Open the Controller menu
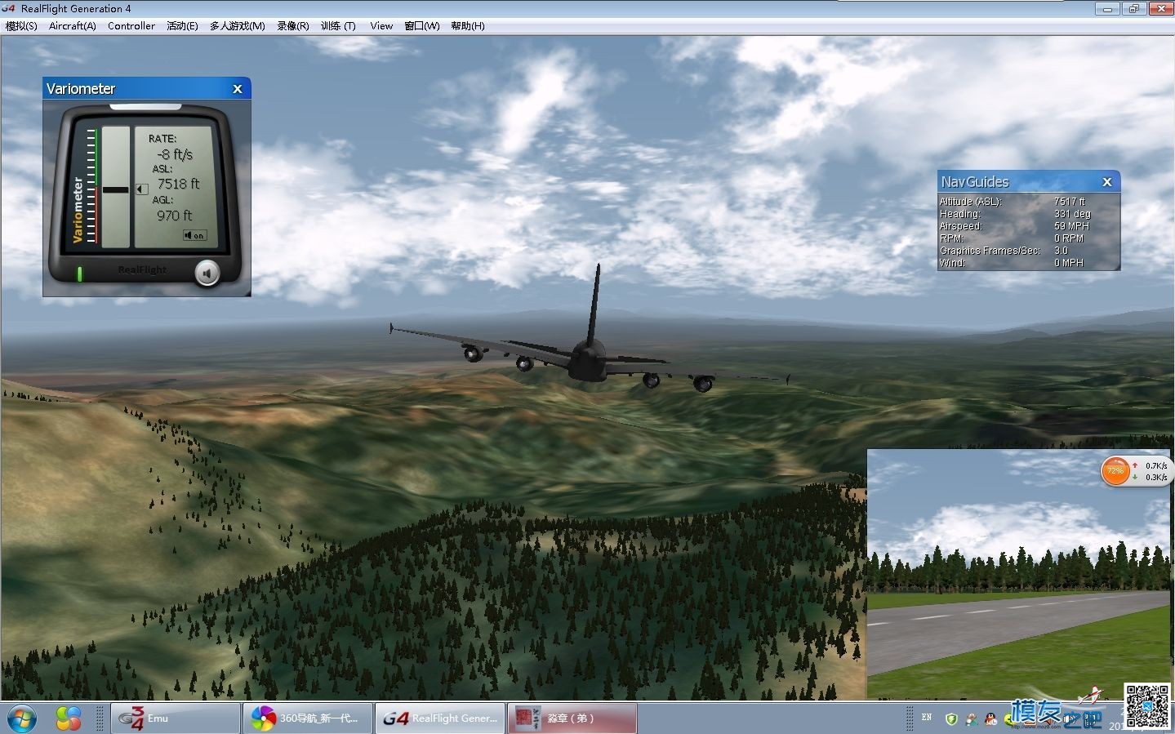1175x734 pixels. tap(131, 25)
